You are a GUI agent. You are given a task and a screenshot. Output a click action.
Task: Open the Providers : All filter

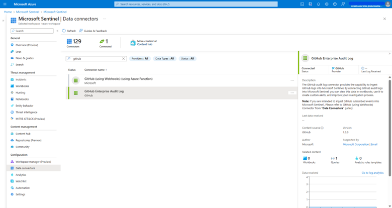pos(140,58)
